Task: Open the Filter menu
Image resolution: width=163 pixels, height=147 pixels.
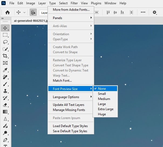Action: (x=74, y=3)
